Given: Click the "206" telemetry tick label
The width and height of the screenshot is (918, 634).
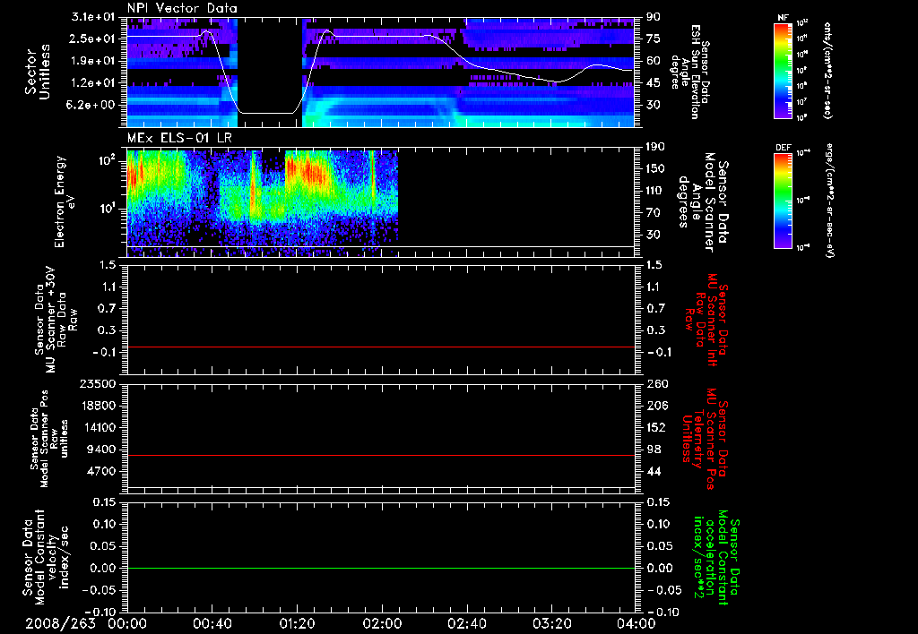Looking at the screenshot, I should 655,406.
